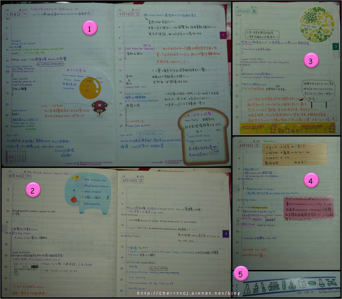Click the 4月10日 date box
342x299 pixels.
248,145
